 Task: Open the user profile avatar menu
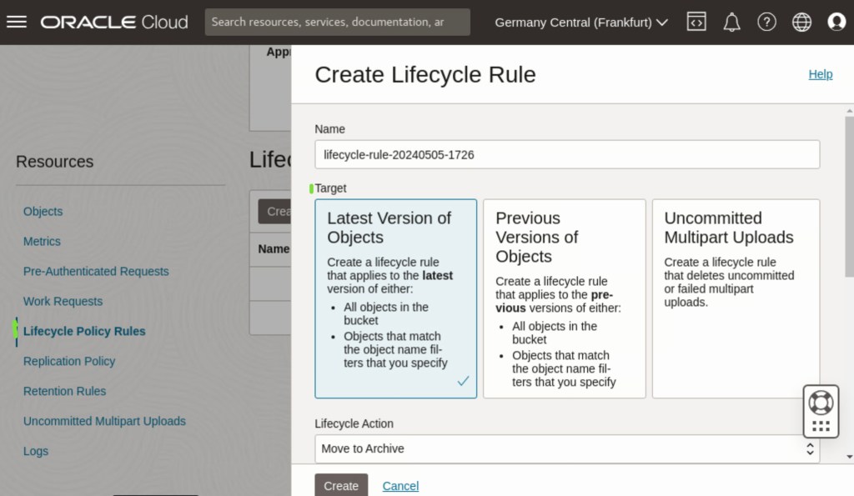(x=836, y=23)
